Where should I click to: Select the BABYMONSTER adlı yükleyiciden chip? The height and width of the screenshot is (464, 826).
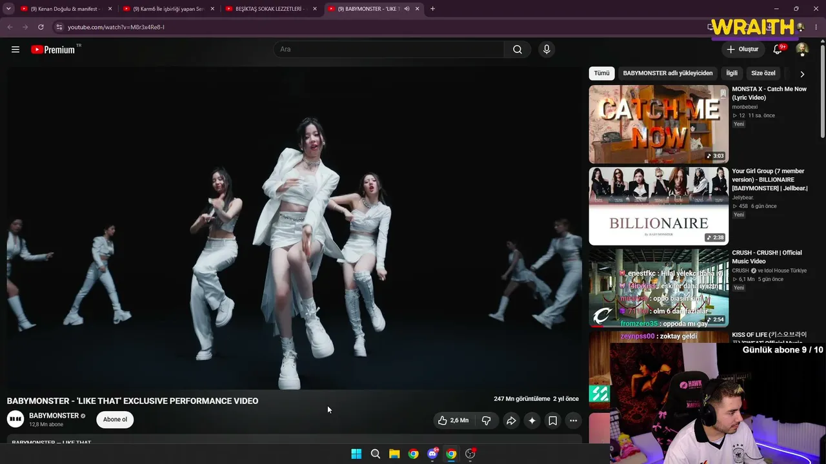(x=668, y=73)
